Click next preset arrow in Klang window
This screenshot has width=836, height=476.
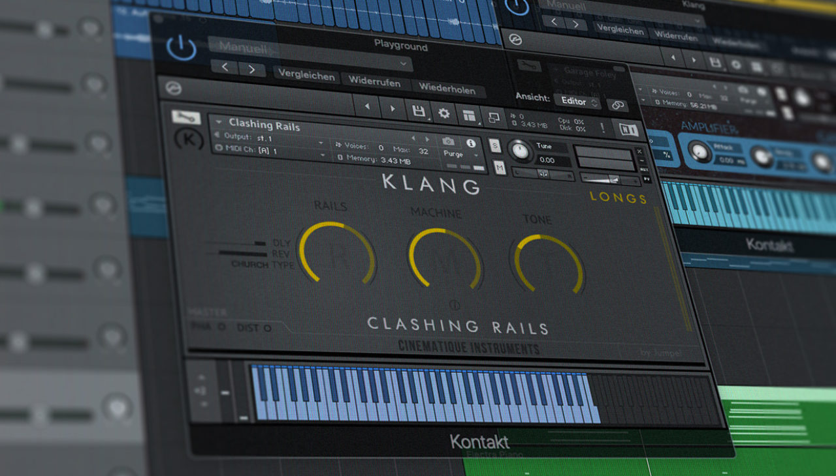[577, 24]
